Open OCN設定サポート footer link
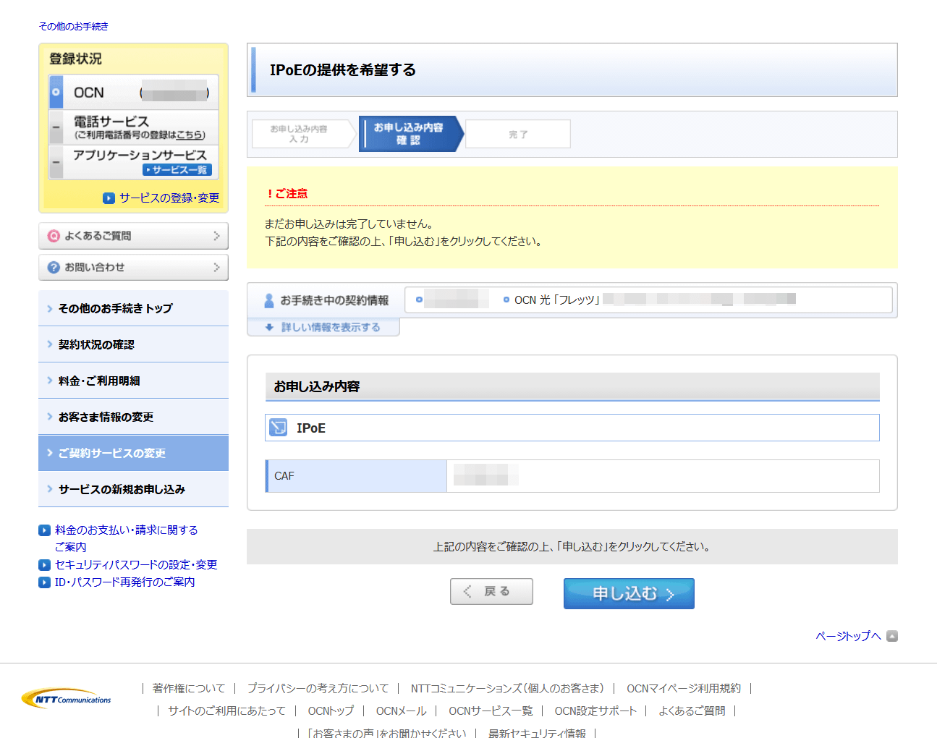The height and width of the screenshot is (738, 937). tap(595, 711)
